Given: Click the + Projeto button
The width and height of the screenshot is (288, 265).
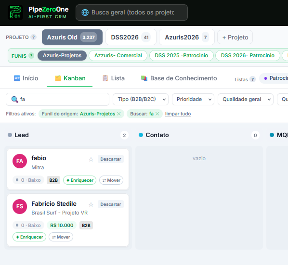Looking at the screenshot, I should pos(235,37).
